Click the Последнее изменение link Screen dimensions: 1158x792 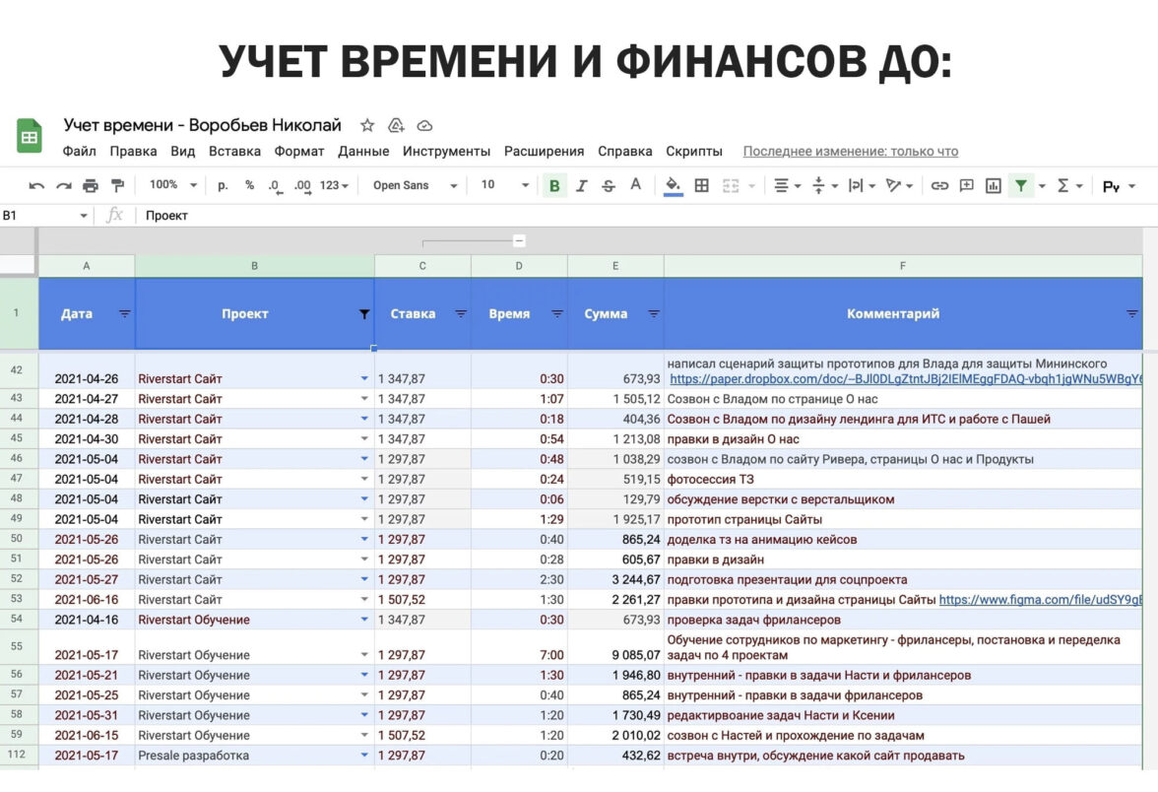[x=850, y=151]
